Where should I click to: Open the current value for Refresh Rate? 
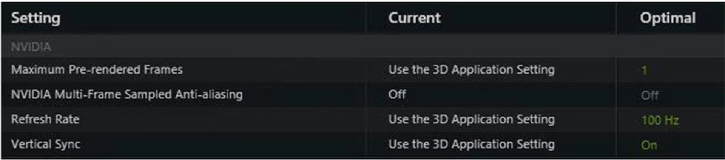coord(471,120)
